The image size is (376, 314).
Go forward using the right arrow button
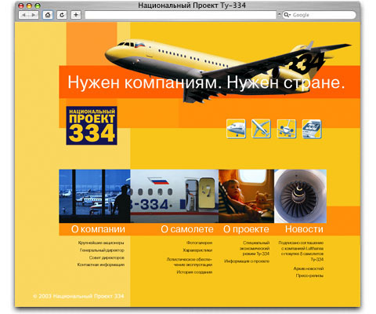click(34, 15)
